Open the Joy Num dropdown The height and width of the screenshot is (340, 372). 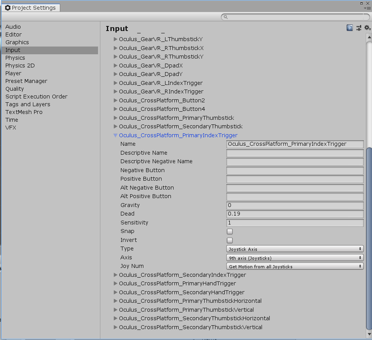[x=294, y=266]
